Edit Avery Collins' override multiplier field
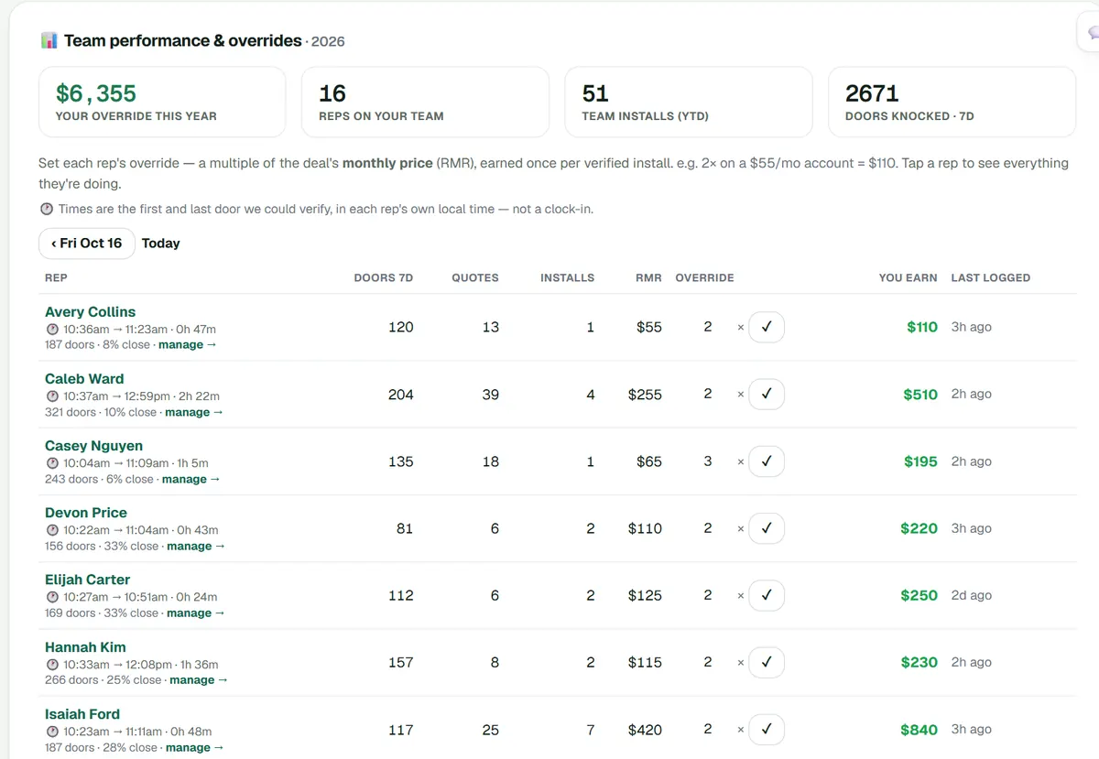This screenshot has width=1099, height=759. [707, 327]
